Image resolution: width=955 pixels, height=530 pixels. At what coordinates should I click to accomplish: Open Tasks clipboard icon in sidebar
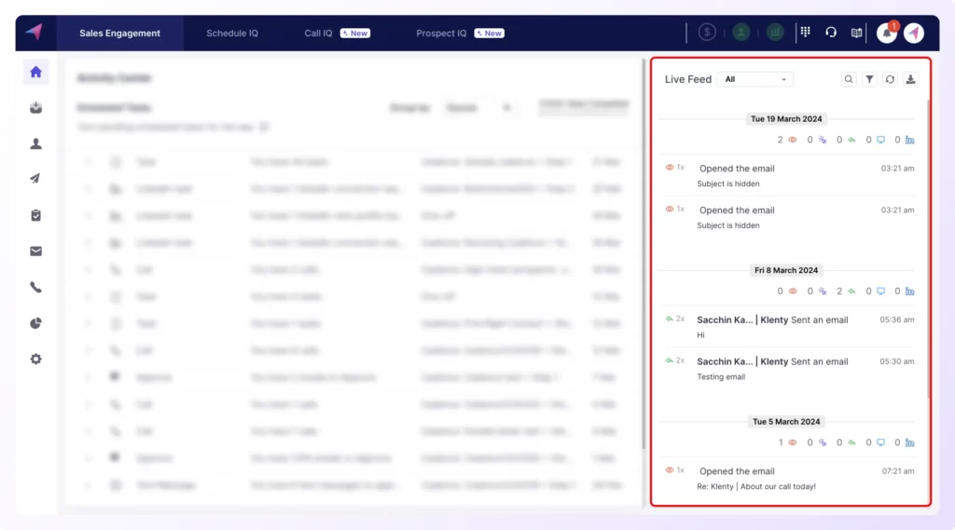[x=36, y=215]
